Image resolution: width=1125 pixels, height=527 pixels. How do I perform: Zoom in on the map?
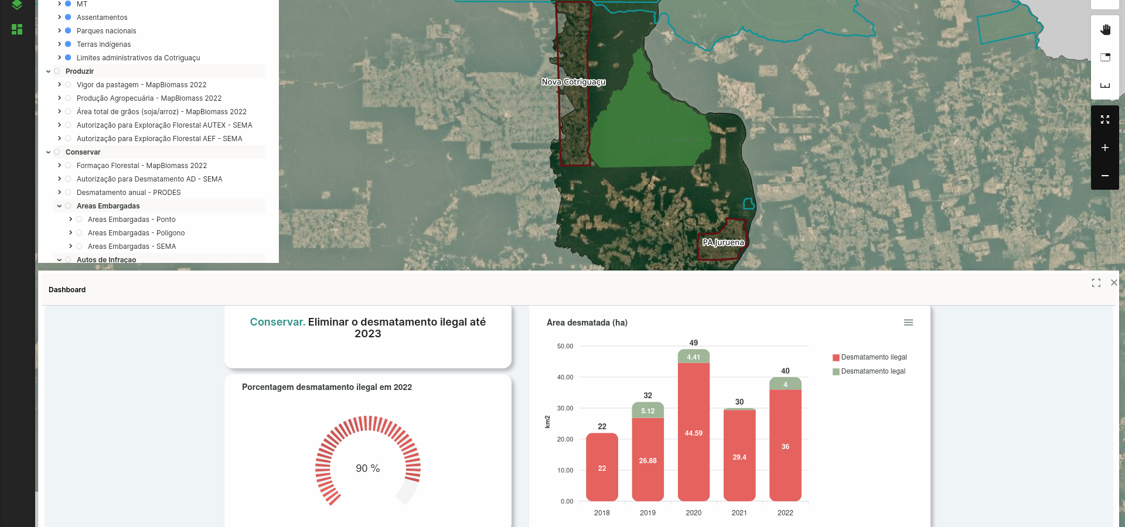point(1105,148)
